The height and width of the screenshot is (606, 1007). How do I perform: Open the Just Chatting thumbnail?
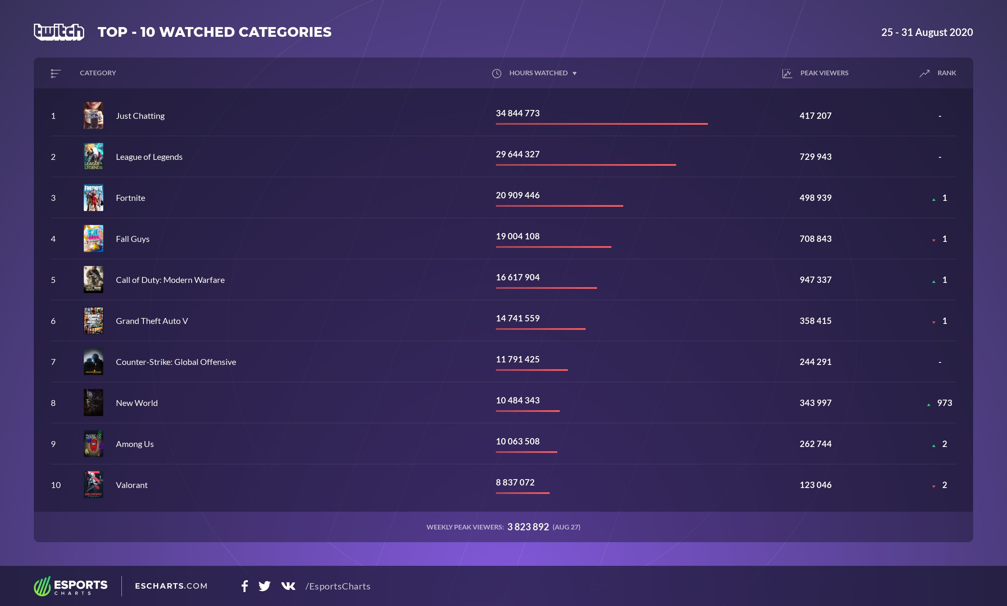click(94, 115)
